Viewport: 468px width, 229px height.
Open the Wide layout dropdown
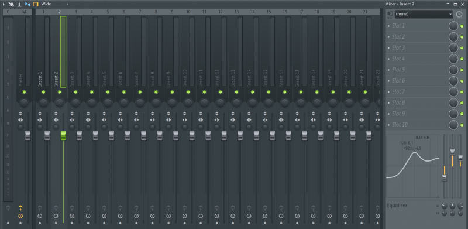[x=46, y=4]
